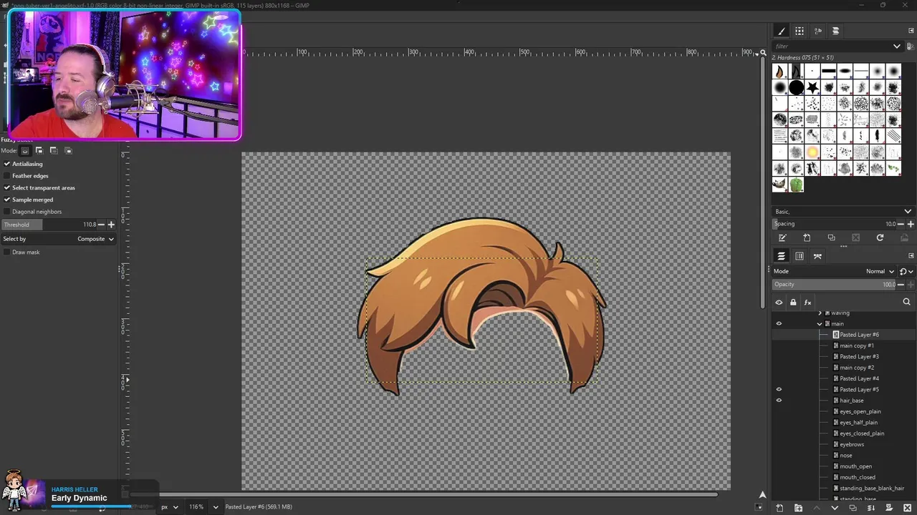
Task: Collapse the main layer group
Action: (820, 324)
